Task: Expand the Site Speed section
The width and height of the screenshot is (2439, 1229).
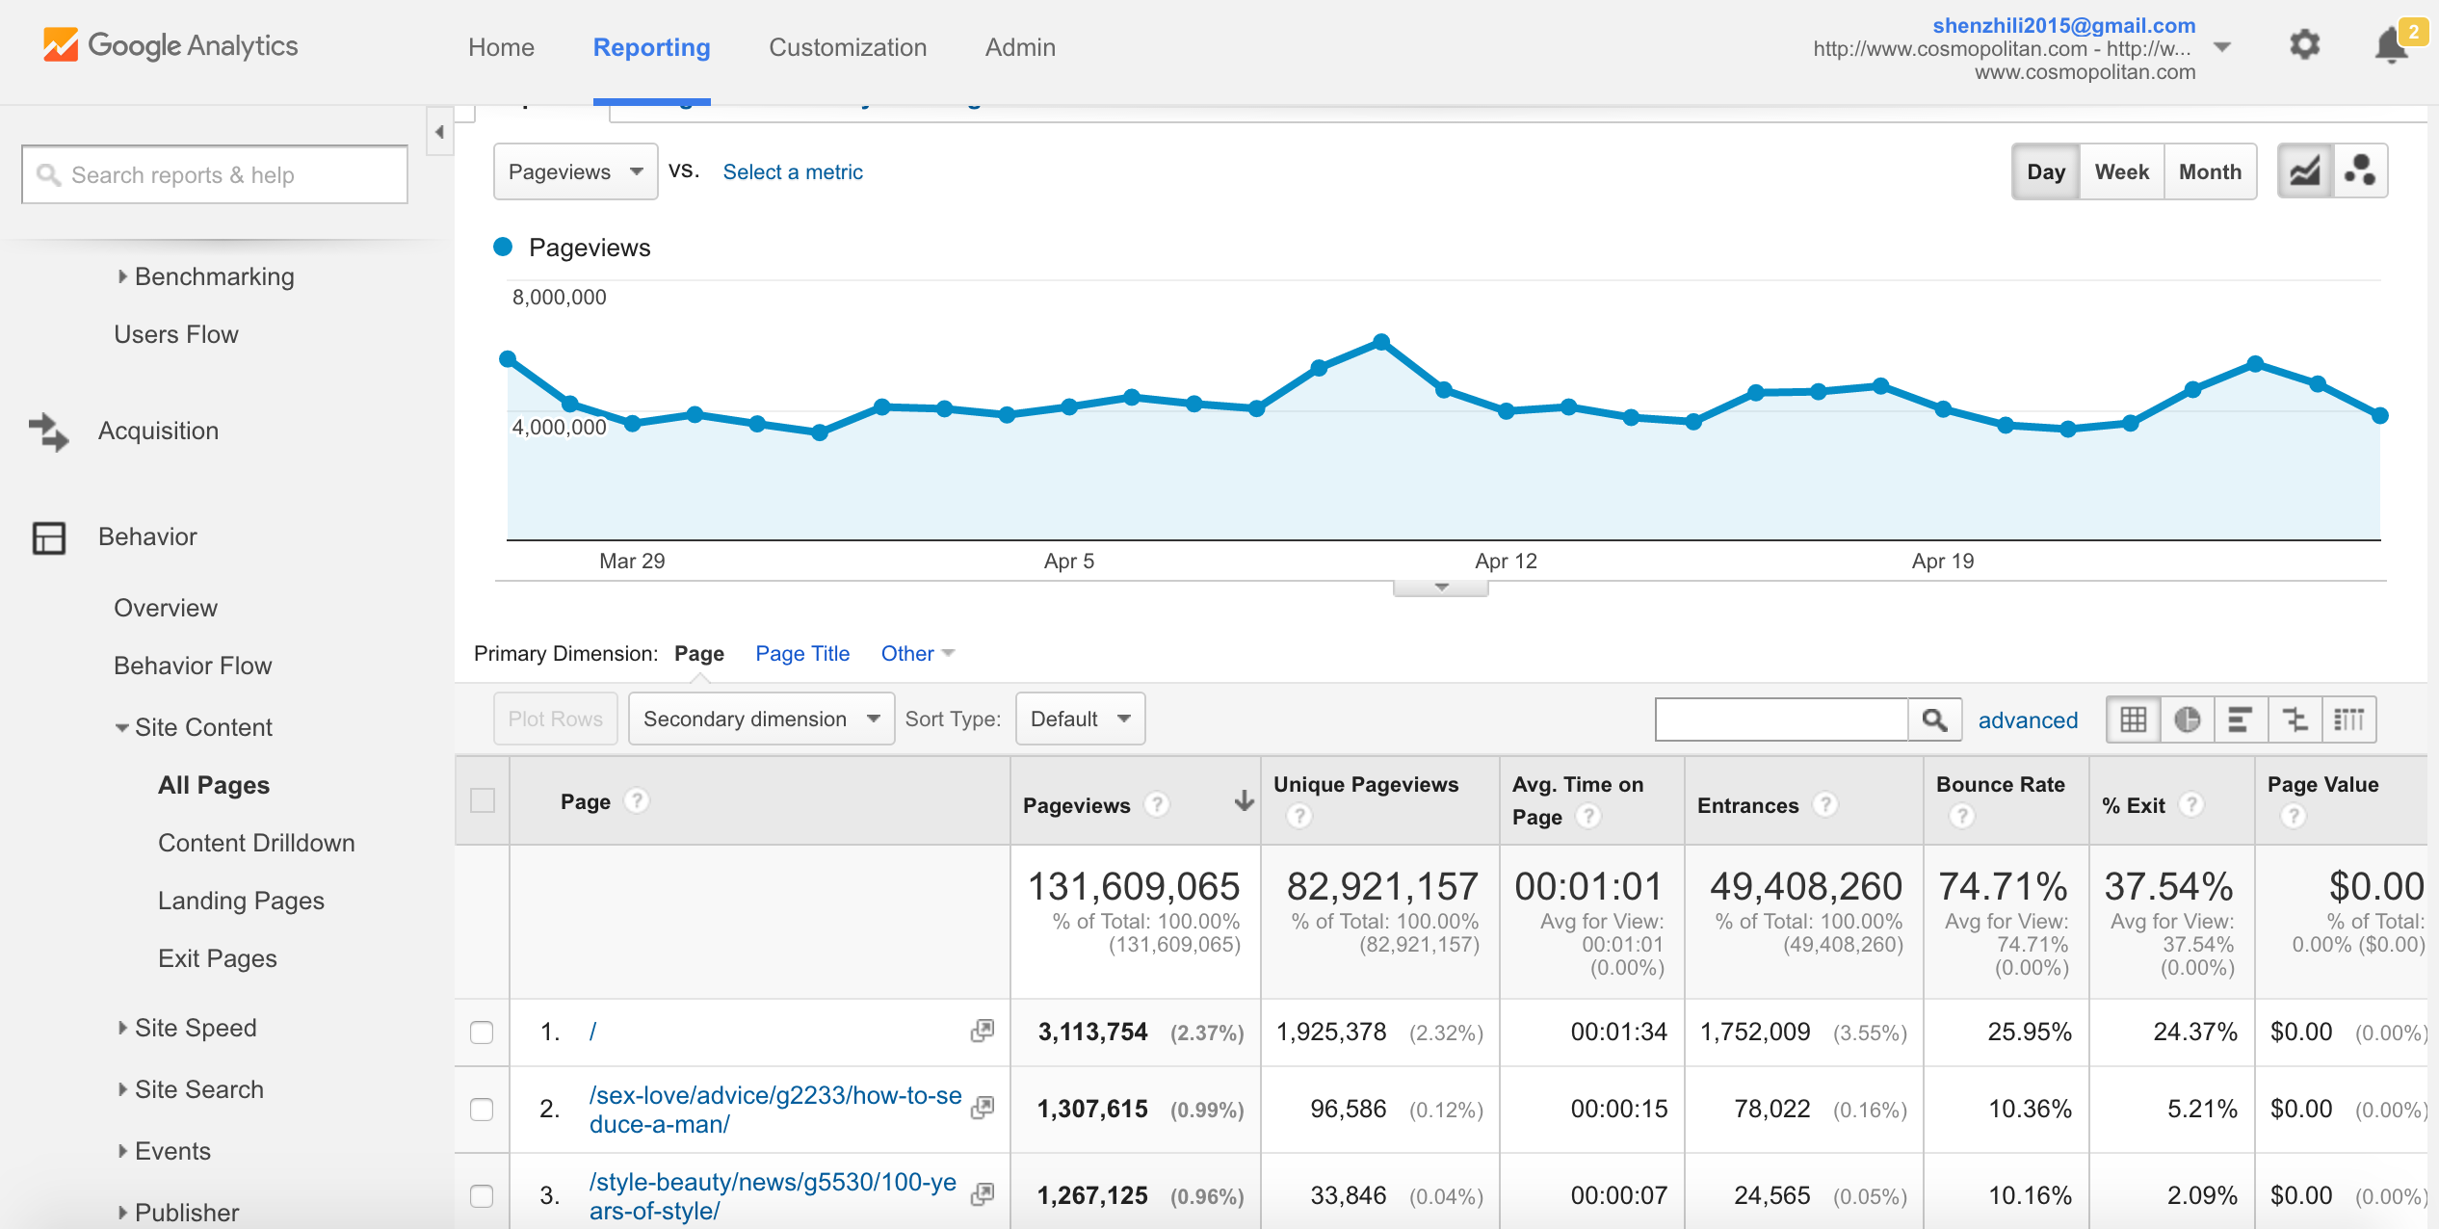Action: pyautogui.click(x=195, y=1028)
